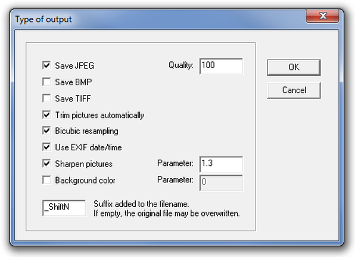Confirm settings with the OK button
Viewport: 355px width, 257px height.
[294, 67]
